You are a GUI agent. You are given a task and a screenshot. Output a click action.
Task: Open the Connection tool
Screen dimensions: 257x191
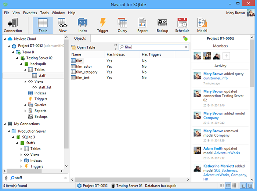pyautogui.click(x=13, y=25)
